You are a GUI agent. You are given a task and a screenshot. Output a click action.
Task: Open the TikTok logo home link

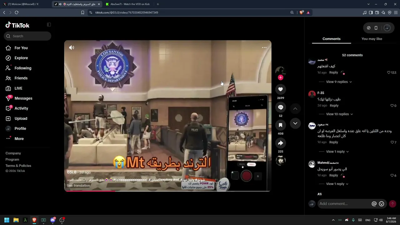pyautogui.click(x=17, y=25)
